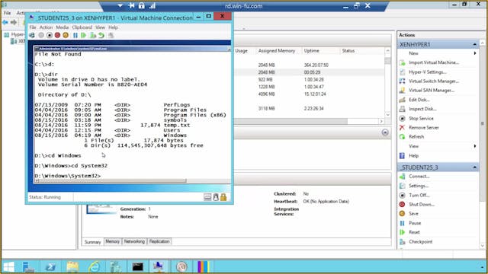488x274 pixels.
Task: Open Server Manager from taskbar
Action: pyautogui.click(x=29, y=267)
